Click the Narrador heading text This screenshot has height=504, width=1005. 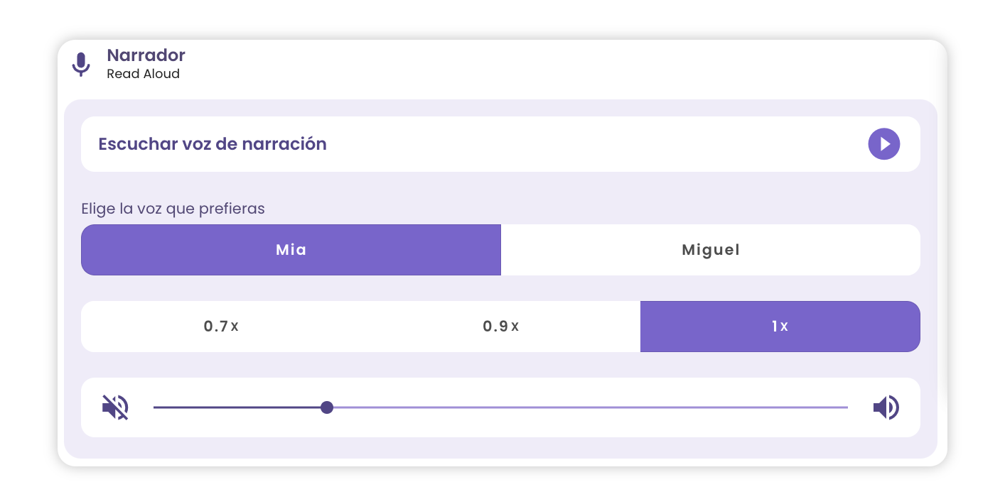click(146, 55)
